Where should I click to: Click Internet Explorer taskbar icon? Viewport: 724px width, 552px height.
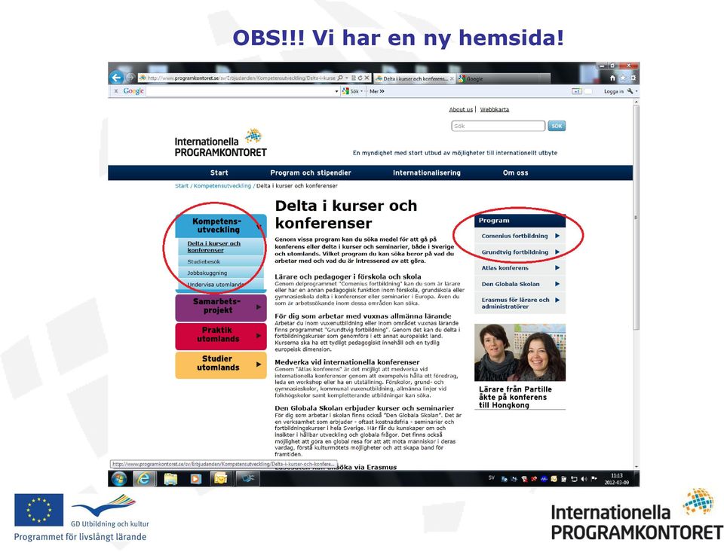coord(145,479)
